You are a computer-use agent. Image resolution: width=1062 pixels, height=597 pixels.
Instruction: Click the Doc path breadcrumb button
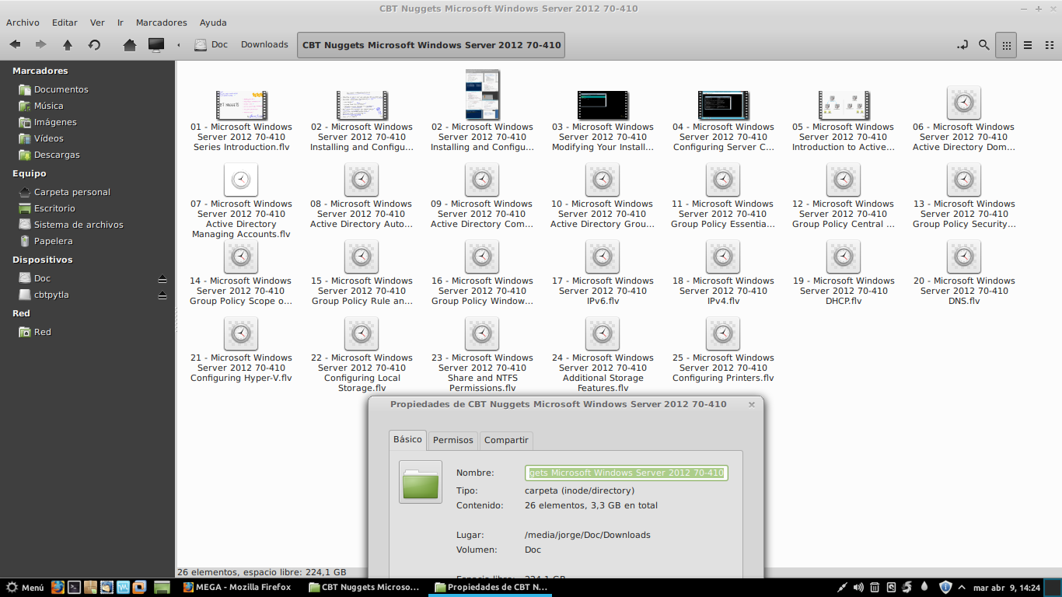point(211,45)
